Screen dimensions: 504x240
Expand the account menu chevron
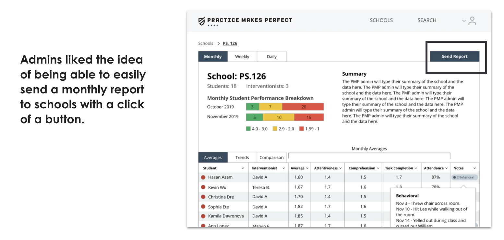464,21
